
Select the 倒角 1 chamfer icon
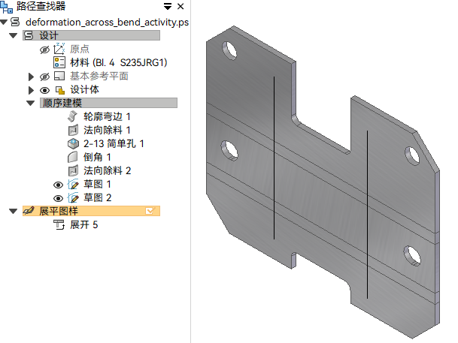pos(73,157)
